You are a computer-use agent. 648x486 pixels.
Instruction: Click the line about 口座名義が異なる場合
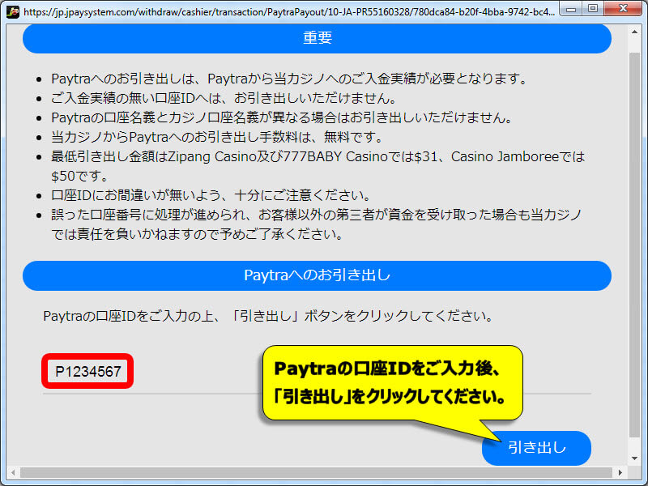click(282, 117)
